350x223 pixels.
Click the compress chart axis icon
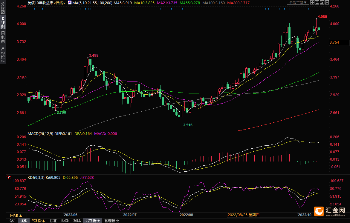coord(317,2)
